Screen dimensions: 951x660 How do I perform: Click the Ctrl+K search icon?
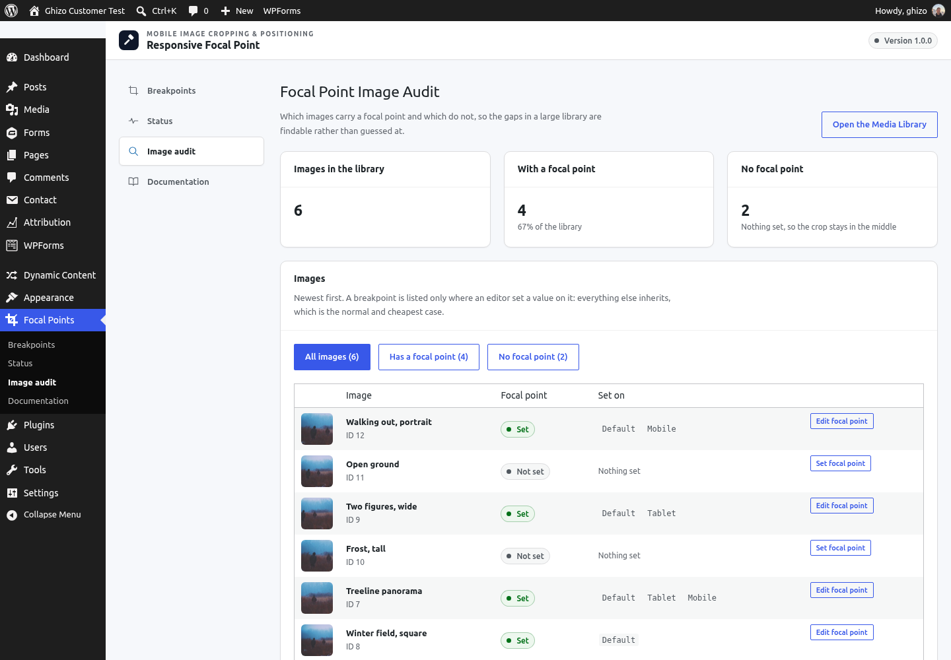click(x=141, y=11)
